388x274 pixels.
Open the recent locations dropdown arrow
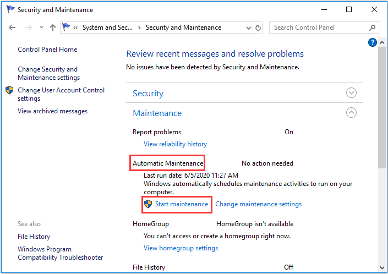41,27
